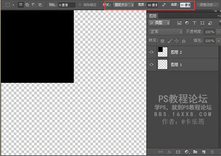Click the 不透明度 100% value field

pyautogui.click(x=209, y=32)
